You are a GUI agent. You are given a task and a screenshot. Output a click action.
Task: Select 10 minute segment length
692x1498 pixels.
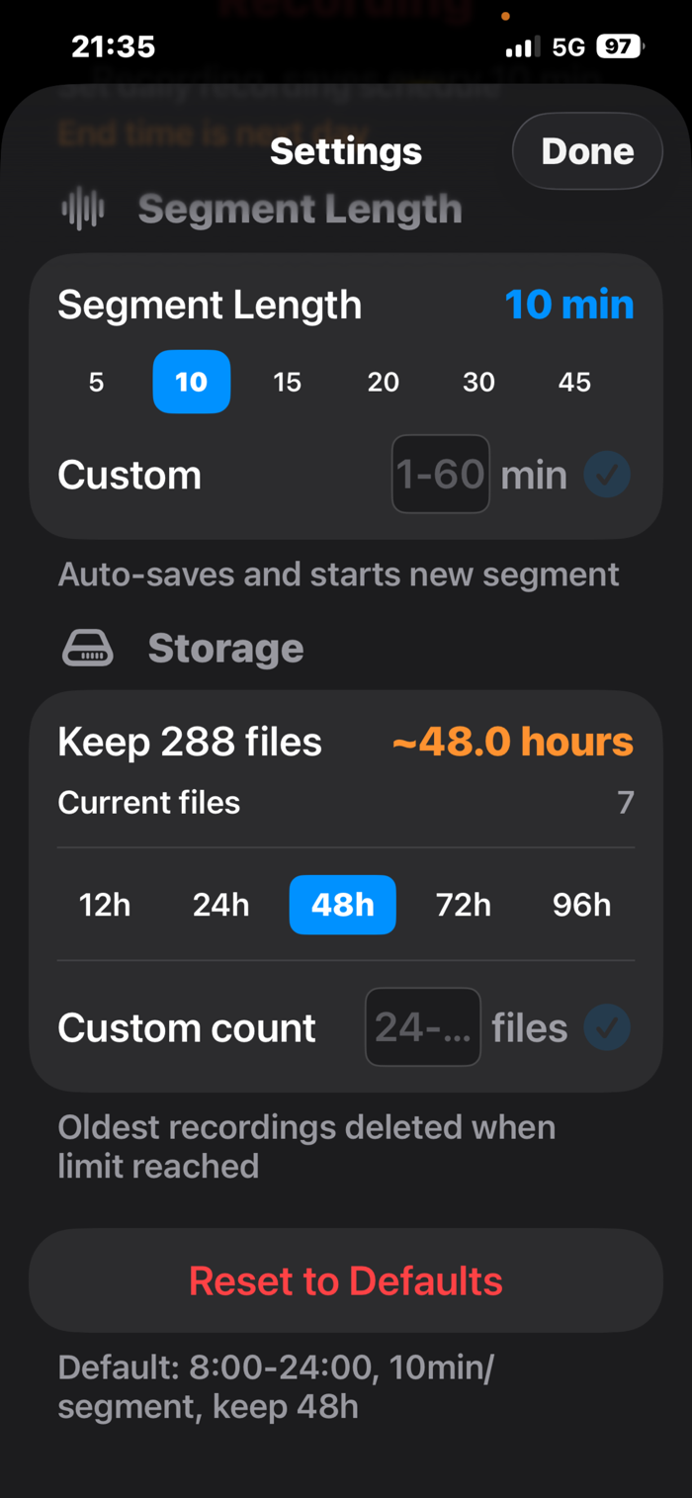coord(192,383)
